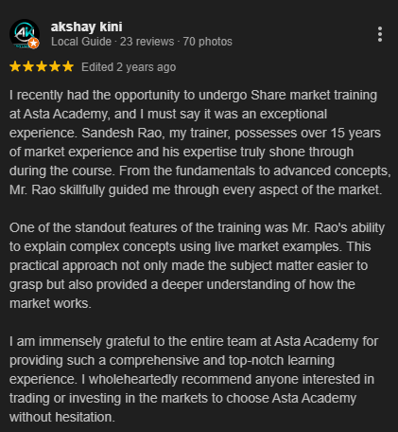Click the orange Local Guide badge on avatar
This screenshot has height=432, width=398.
34,43
